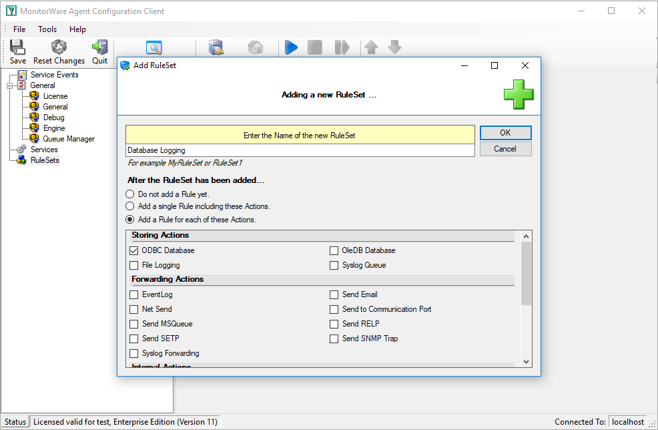Click the Reset Changes toolbar icon
The image size is (658, 430).
click(59, 47)
